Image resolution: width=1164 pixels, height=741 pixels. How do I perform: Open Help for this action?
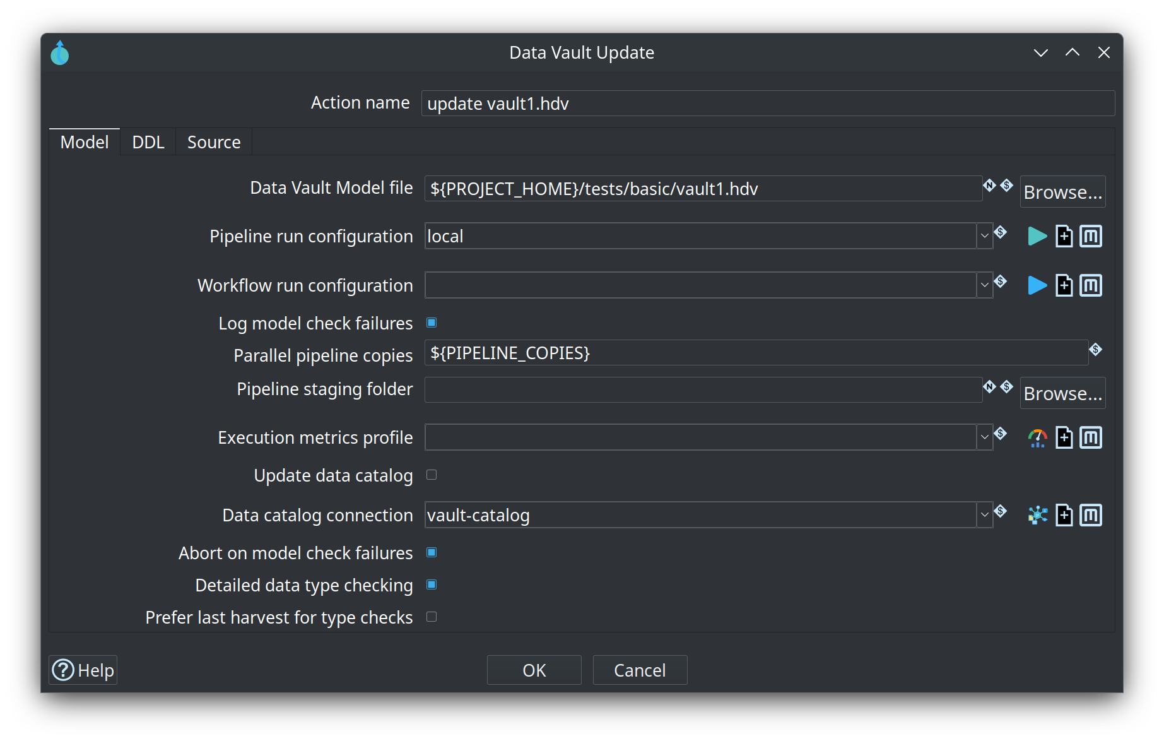click(x=83, y=670)
